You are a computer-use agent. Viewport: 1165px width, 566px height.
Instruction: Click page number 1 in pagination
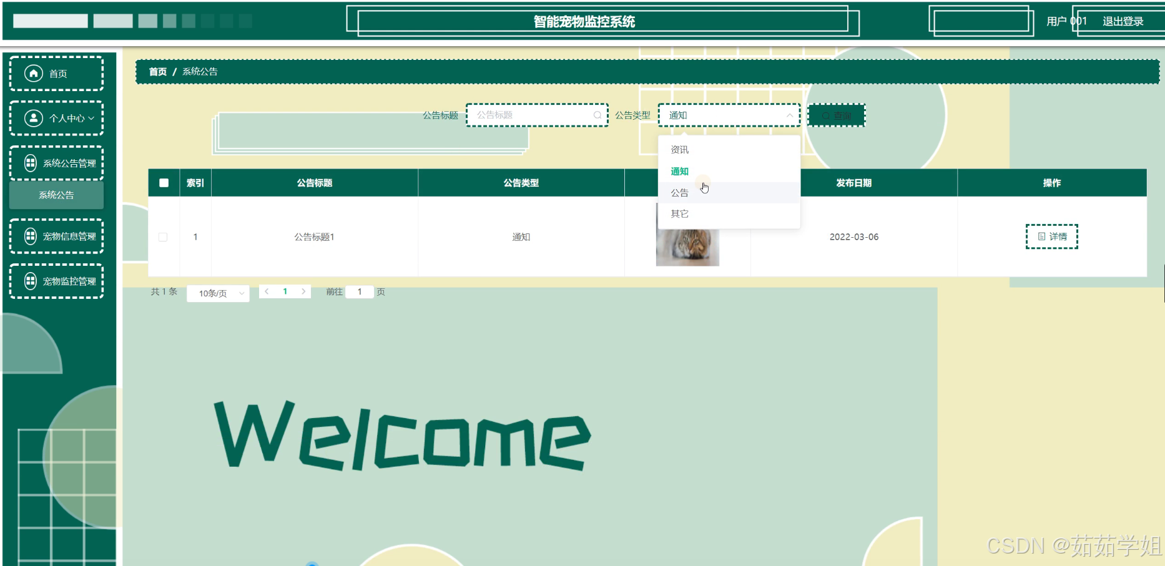point(285,291)
